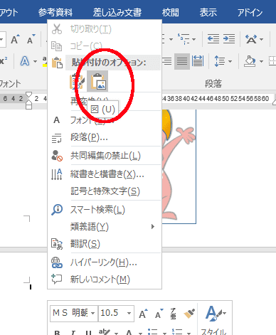276x335 pixels.
Task: Click the text direction icon beside 縦書きと横書き
Action: (x=57, y=174)
